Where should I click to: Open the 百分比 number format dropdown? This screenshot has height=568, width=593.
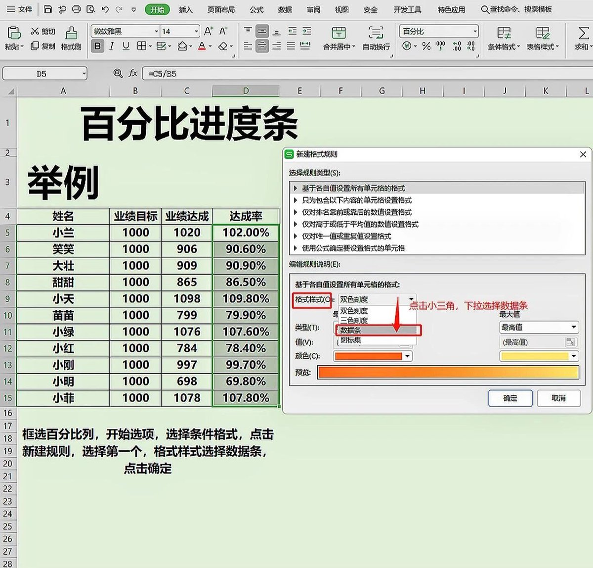475,31
